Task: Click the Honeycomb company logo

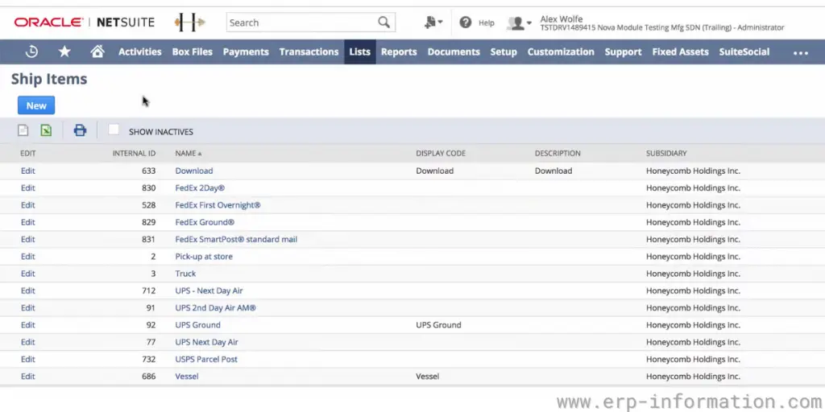Action: [189, 23]
